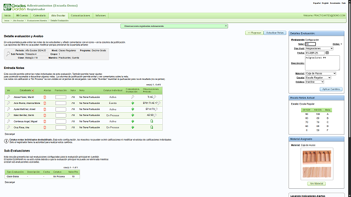
Task: Add evaluation comment plus for Contreras Angel
Action: click(x=133, y=121)
